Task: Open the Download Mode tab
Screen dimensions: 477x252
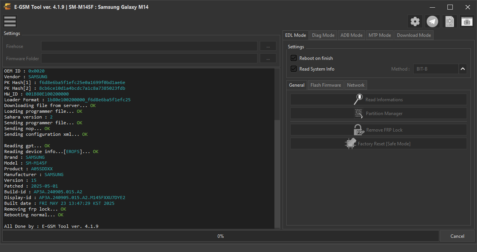Action: click(414, 35)
